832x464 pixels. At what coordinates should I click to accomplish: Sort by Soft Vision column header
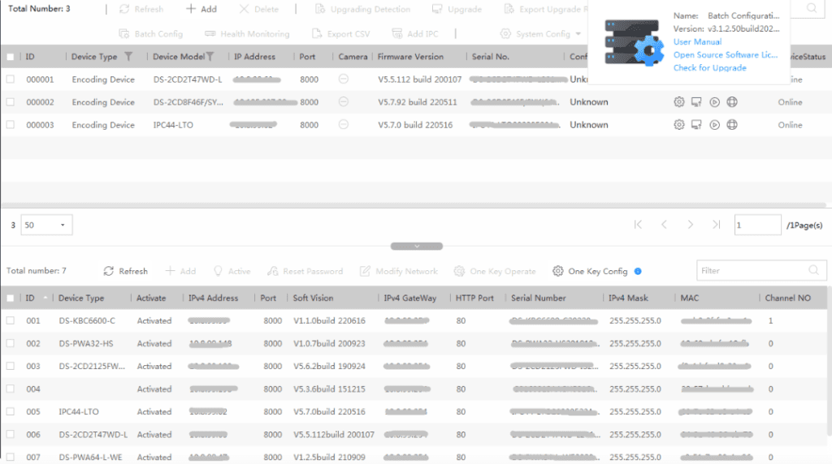313,299
